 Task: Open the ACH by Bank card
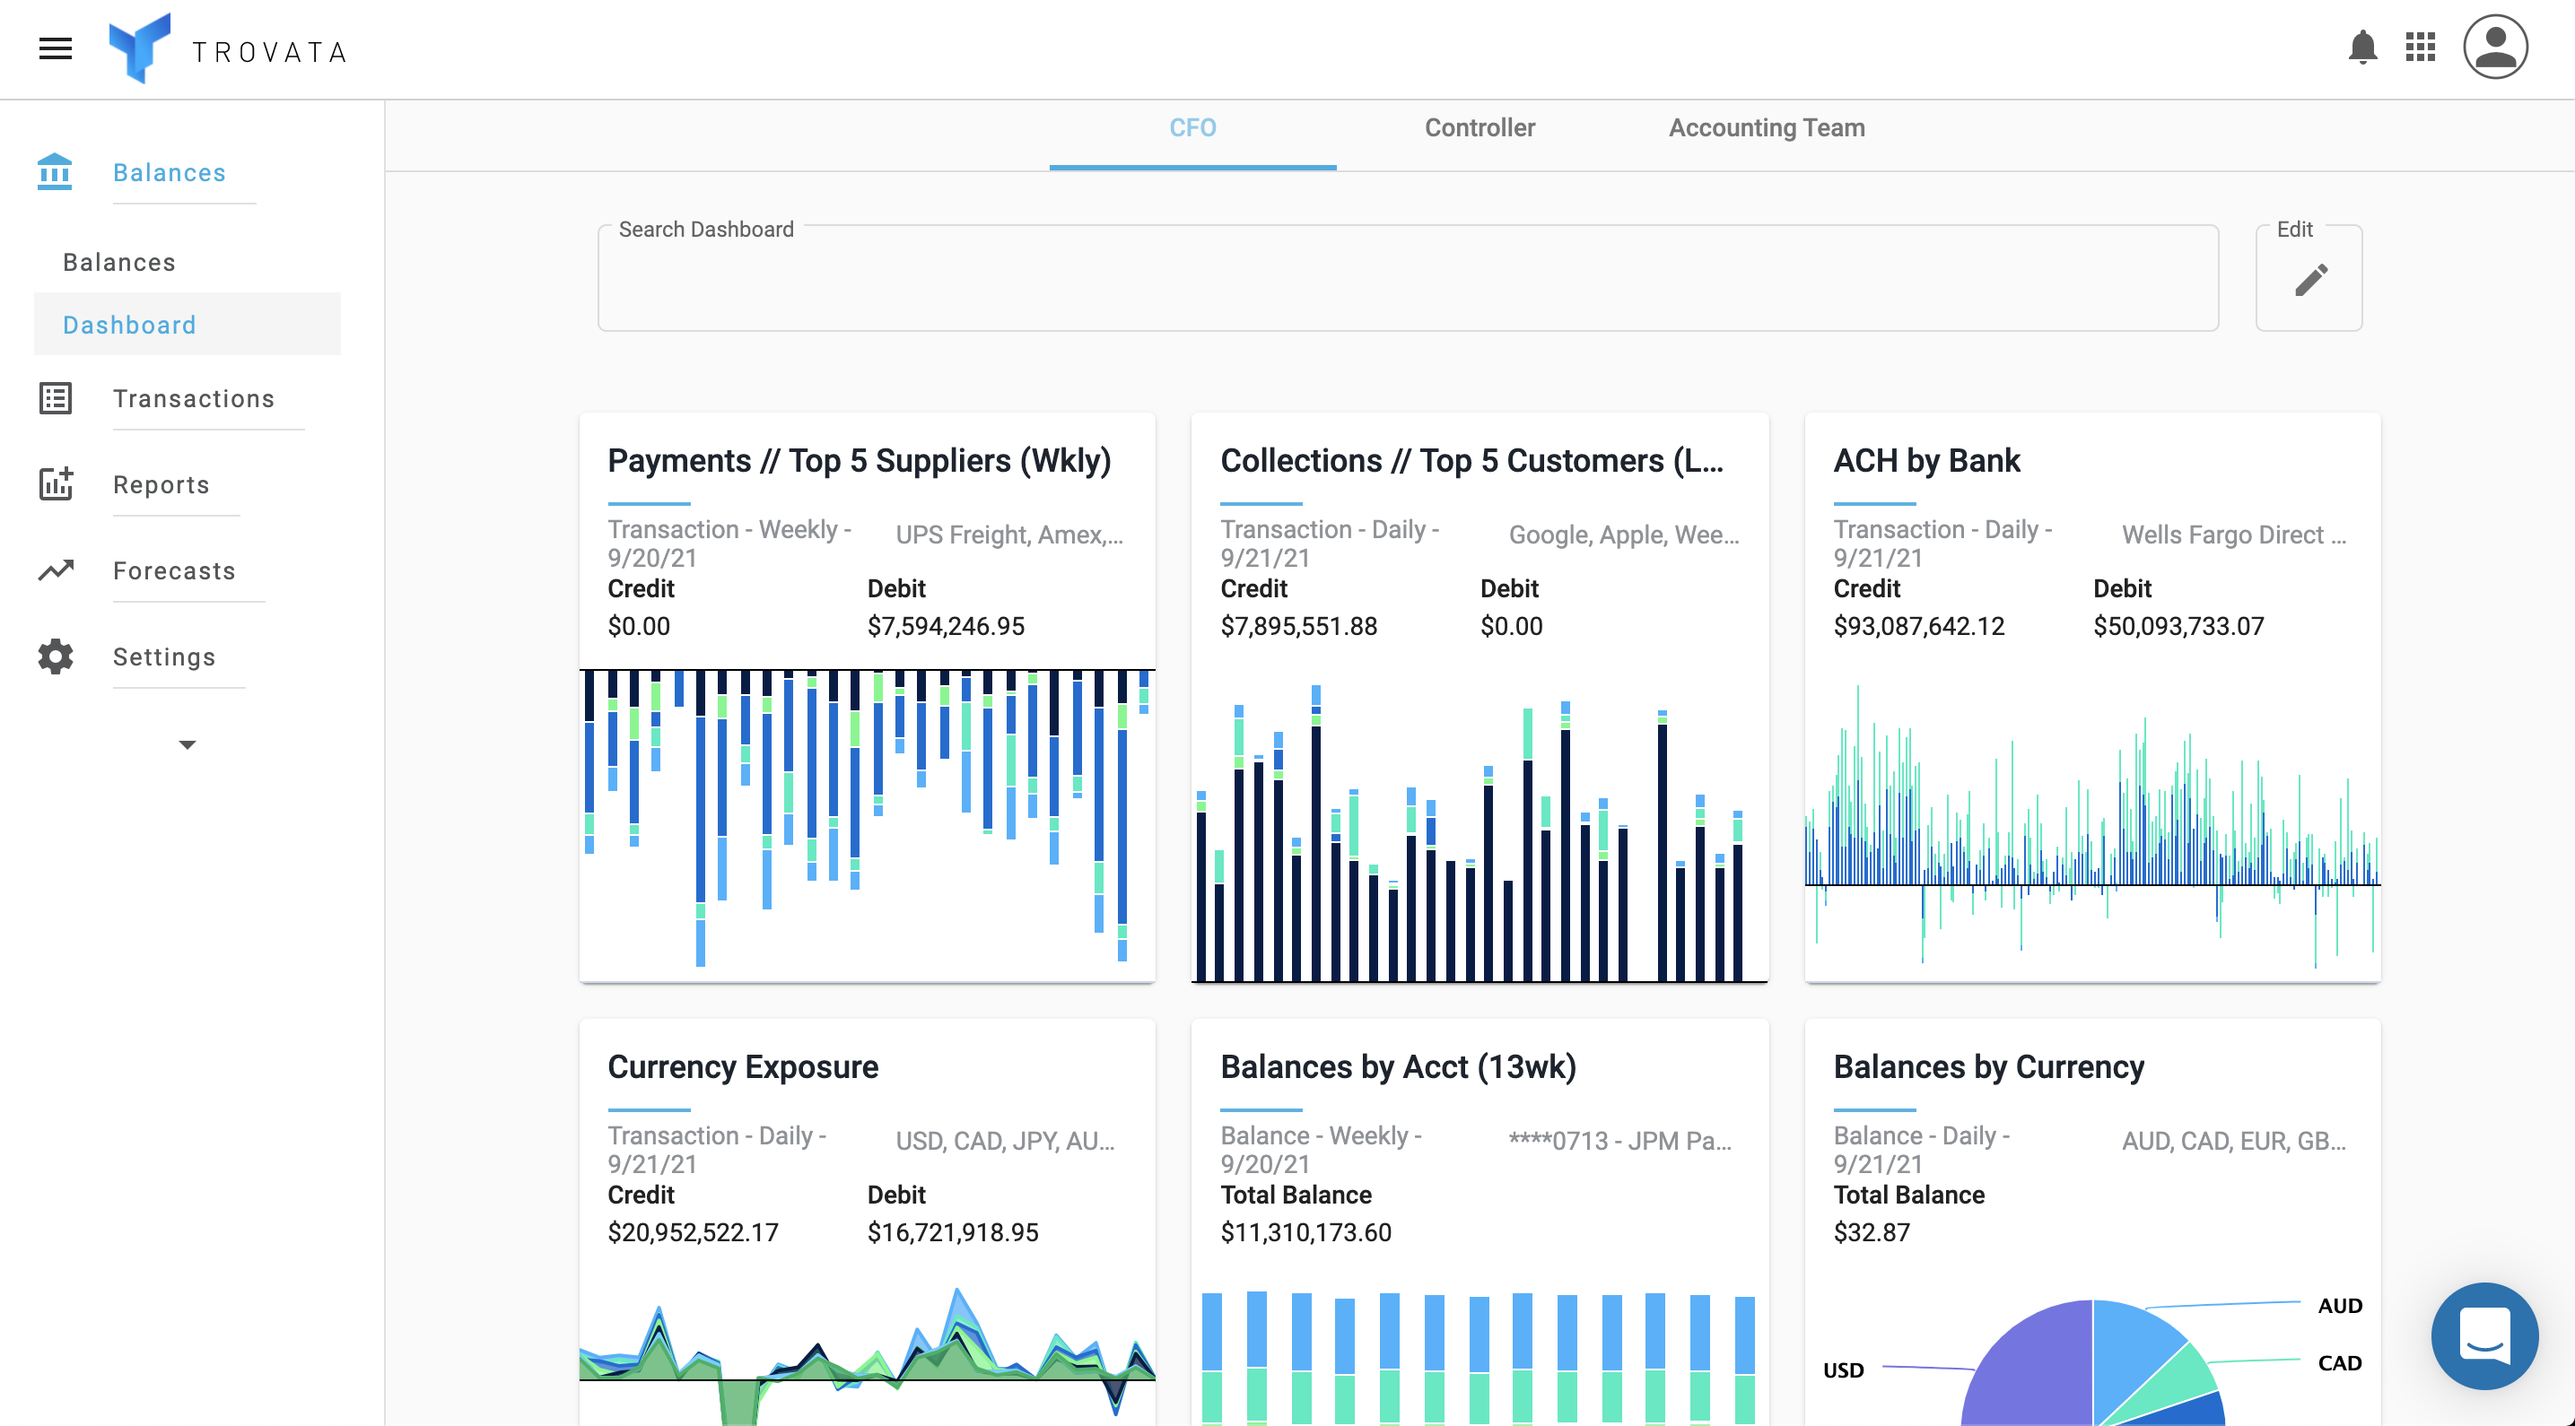click(1926, 461)
